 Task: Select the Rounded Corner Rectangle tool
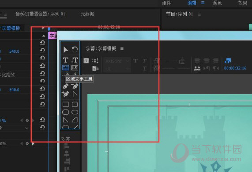point(75,104)
